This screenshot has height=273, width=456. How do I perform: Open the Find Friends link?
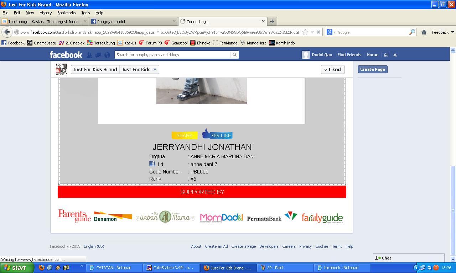(349, 55)
